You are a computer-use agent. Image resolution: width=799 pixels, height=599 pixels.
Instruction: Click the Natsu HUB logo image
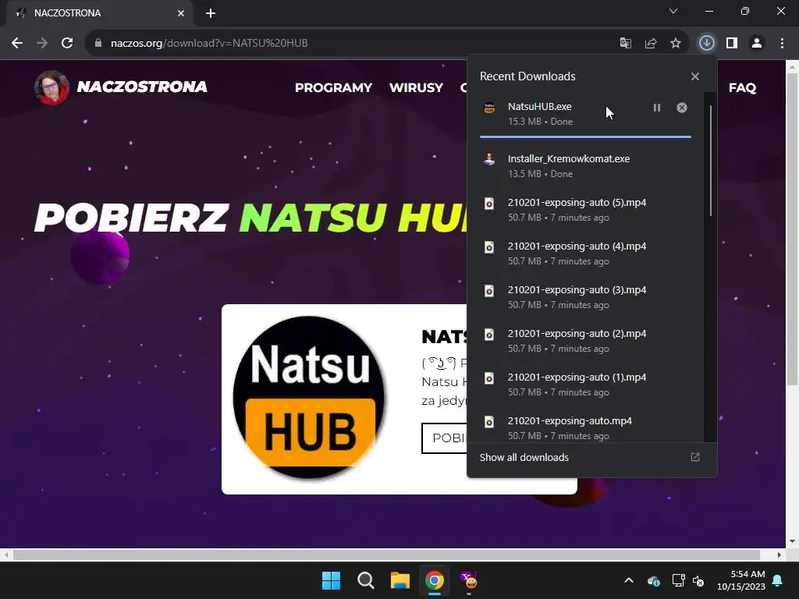[308, 397]
